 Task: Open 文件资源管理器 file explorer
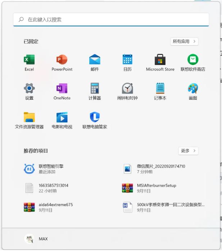point(29,120)
